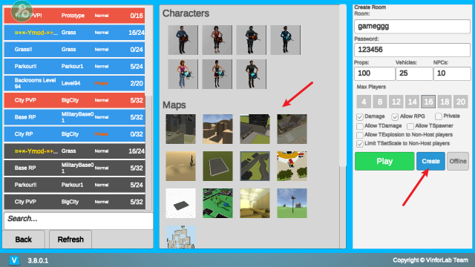Click the Offline button
The image size is (475, 267).
pyautogui.click(x=458, y=162)
